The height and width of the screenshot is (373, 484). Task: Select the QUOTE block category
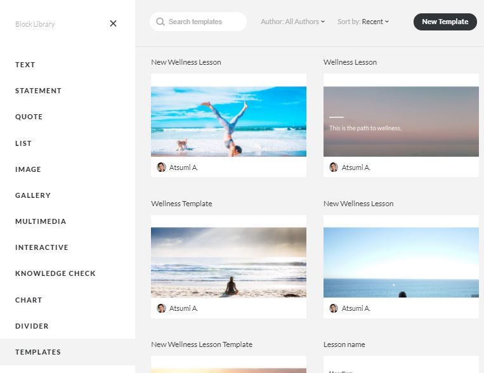pyautogui.click(x=29, y=117)
